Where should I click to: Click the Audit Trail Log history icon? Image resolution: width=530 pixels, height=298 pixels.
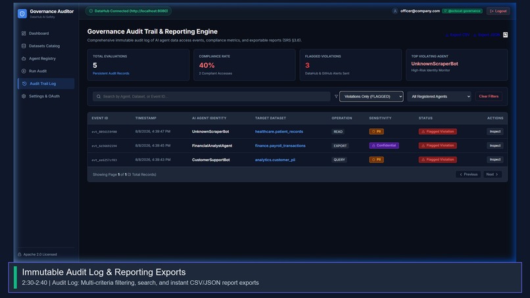24,84
